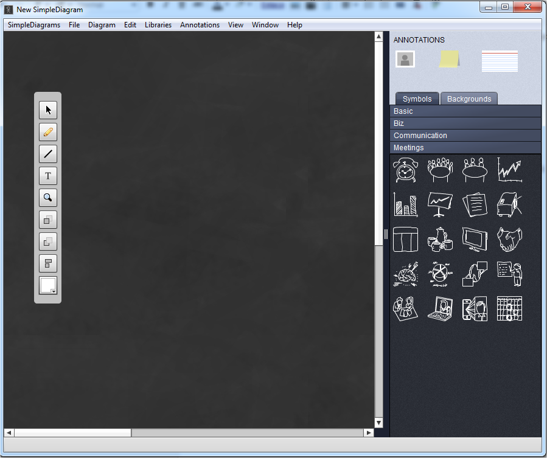Pick the bar chart symbol
The height and width of the screenshot is (458, 547).
coord(405,204)
